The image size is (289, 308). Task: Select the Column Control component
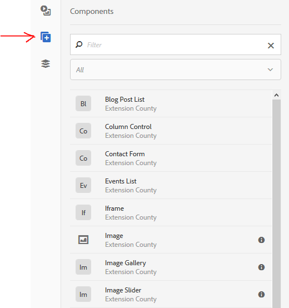[x=171, y=131]
